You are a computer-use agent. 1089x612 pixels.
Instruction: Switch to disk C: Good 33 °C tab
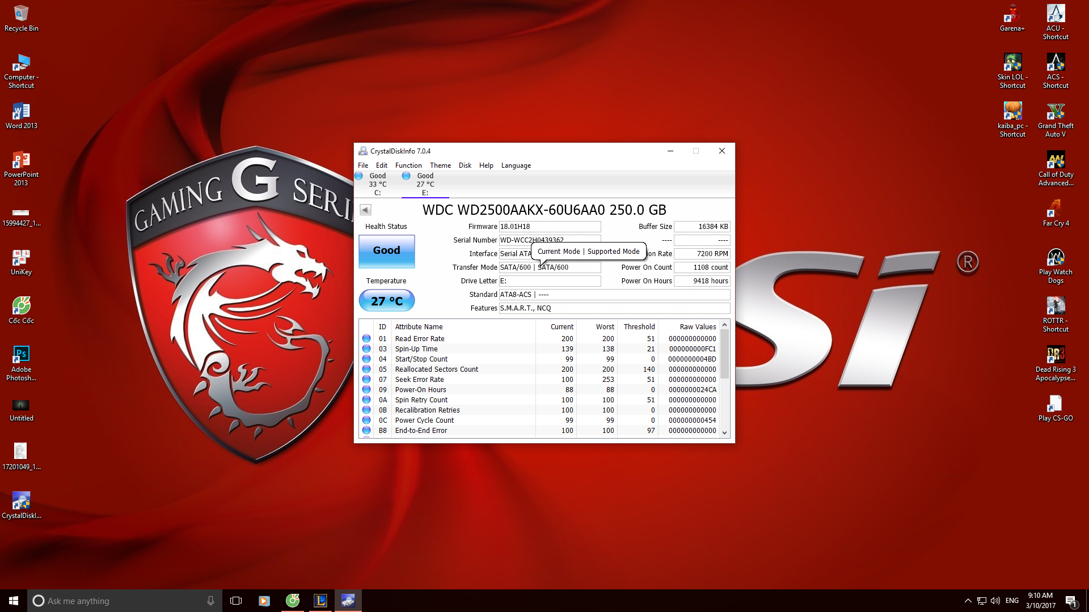(x=377, y=184)
